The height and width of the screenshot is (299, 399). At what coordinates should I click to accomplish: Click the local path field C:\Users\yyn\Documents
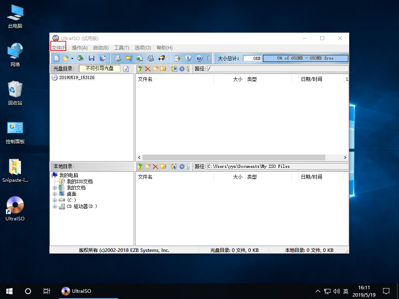pos(278,167)
